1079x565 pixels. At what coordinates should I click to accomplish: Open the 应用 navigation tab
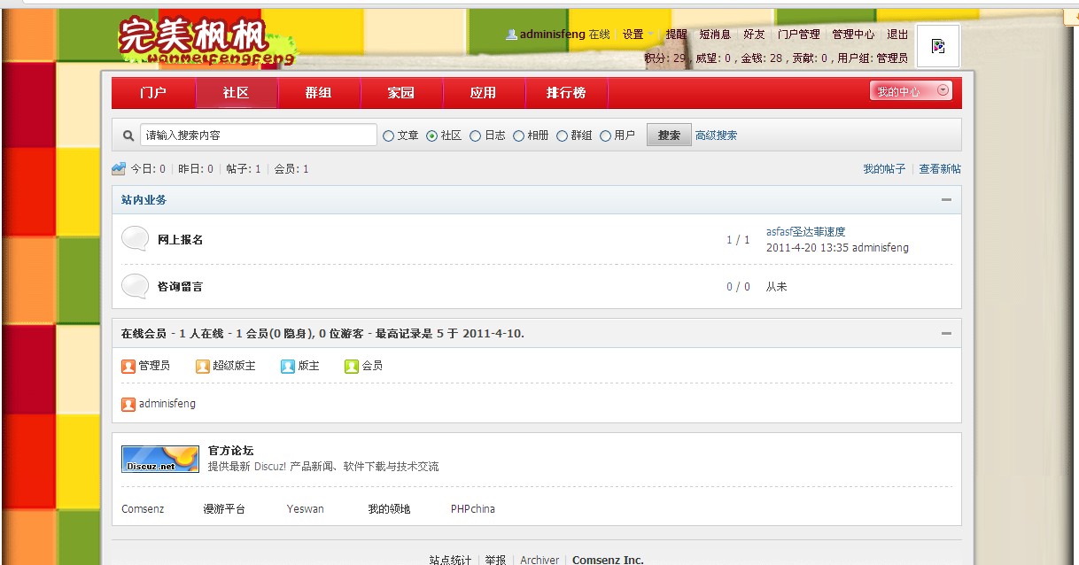click(x=483, y=93)
